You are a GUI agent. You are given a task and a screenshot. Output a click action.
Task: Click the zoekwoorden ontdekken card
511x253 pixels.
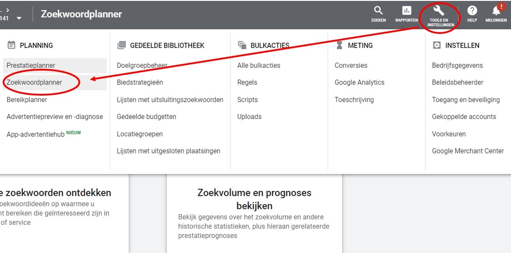[x=64, y=214]
